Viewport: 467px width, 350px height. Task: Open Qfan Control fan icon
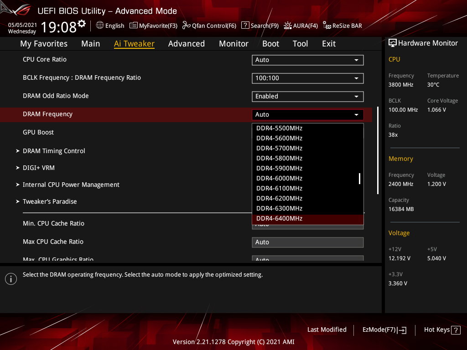click(186, 26)
